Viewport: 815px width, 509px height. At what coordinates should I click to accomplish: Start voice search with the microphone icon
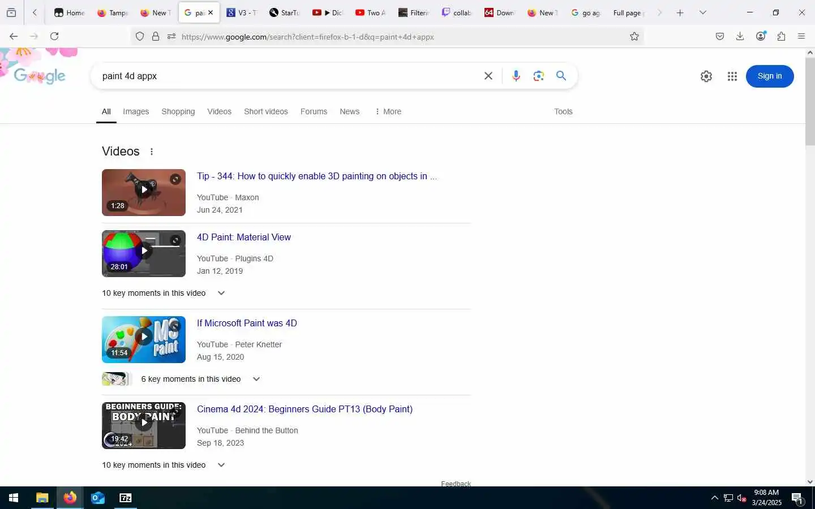coord(516,76)
